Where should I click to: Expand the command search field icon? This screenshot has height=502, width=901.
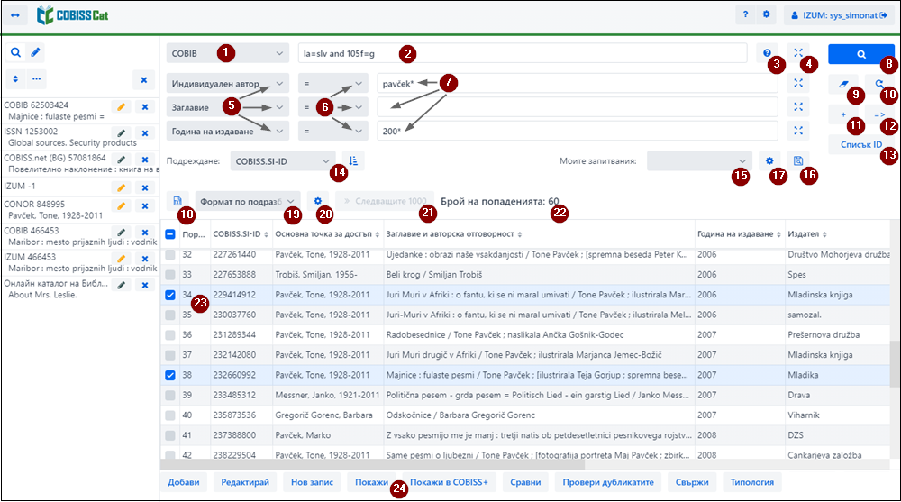tap(798, 53)
